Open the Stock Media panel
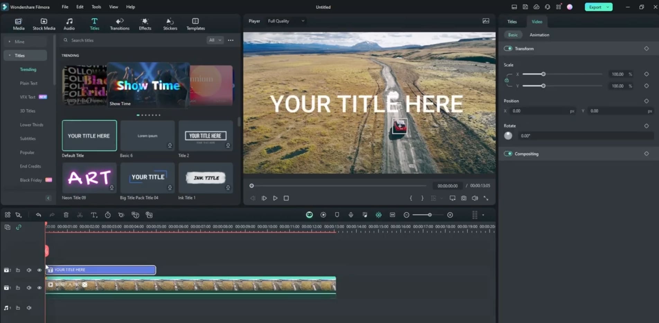The width and height of the screenshot is (659, 323). coord(44,24)
